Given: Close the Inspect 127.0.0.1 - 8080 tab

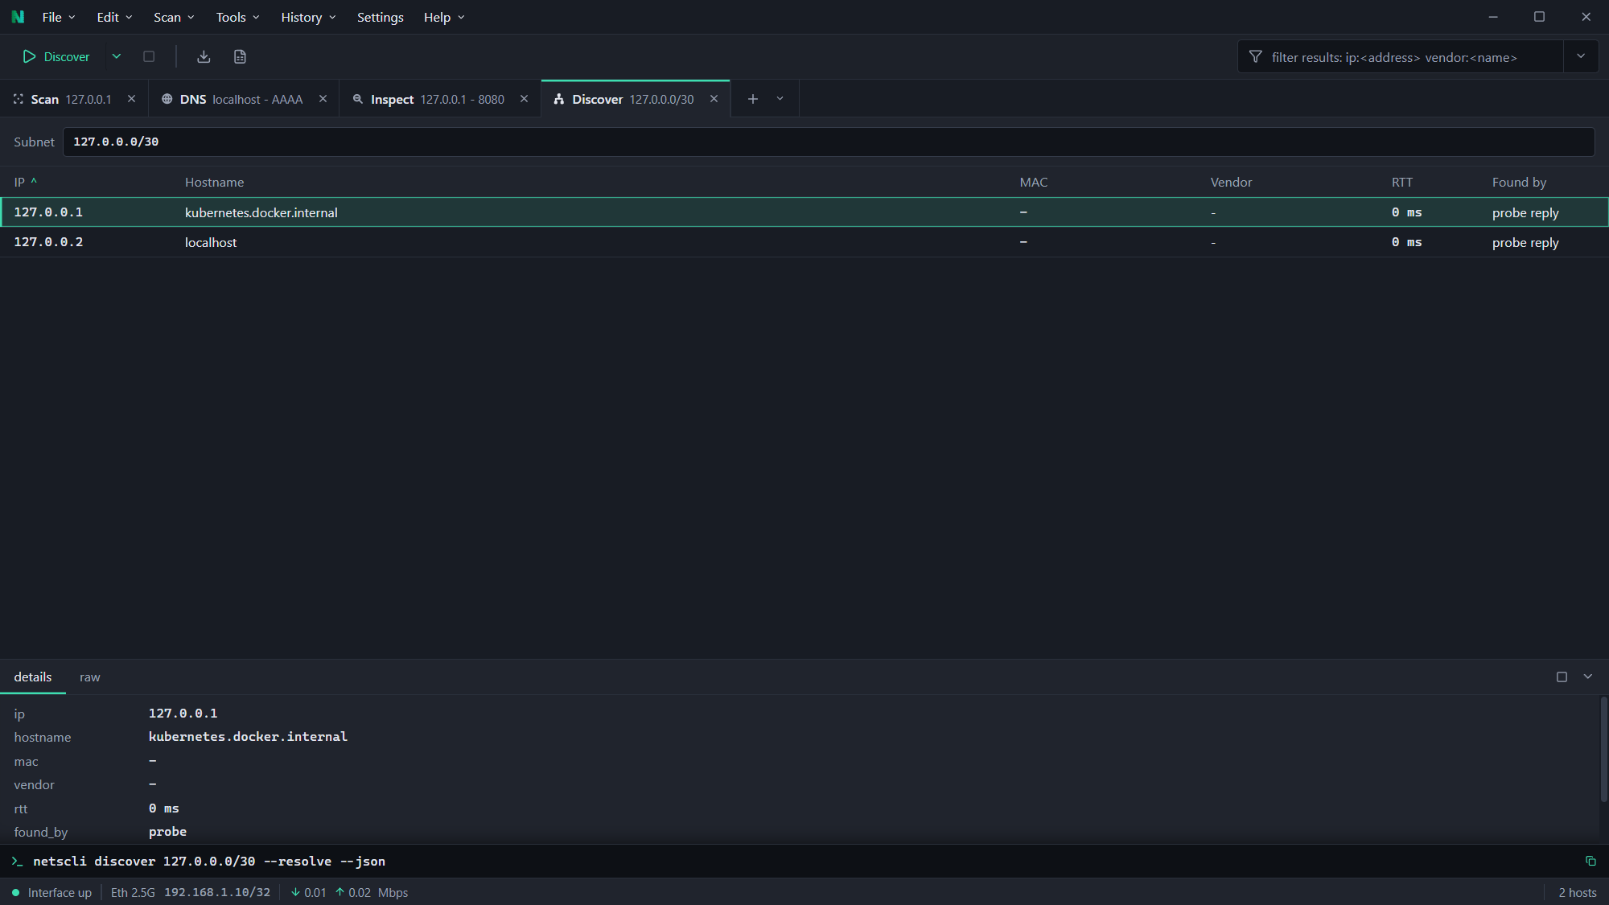Looking at the screenshot, I should [x=524, y=99].
